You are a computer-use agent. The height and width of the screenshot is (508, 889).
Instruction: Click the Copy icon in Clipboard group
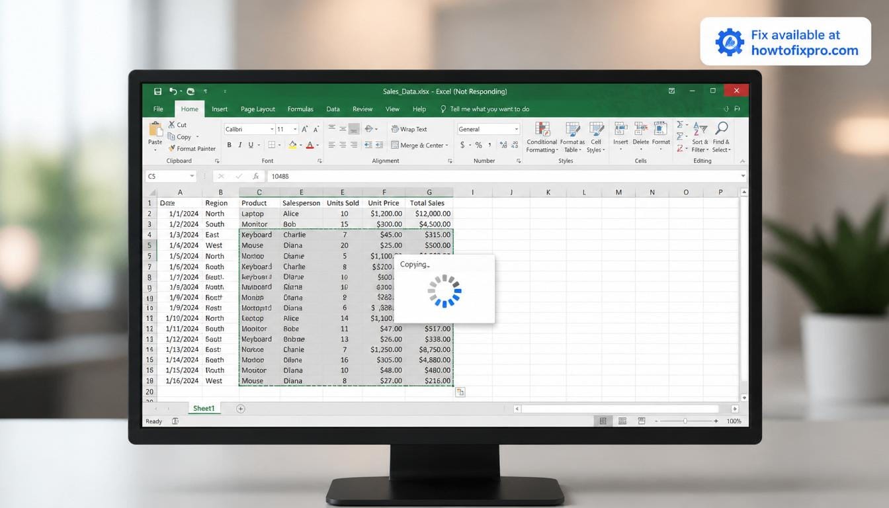tap(172, 136)
